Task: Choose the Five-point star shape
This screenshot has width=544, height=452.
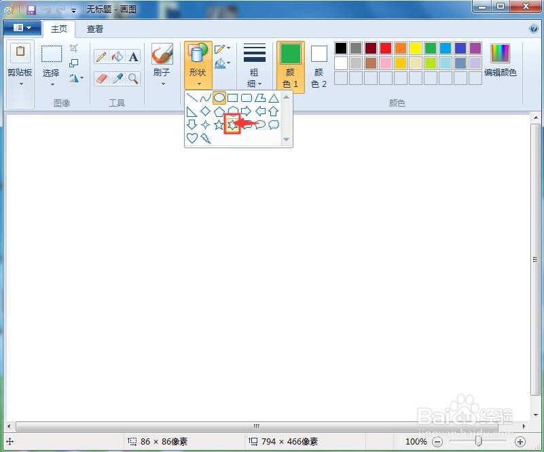Action: (219, 124)
